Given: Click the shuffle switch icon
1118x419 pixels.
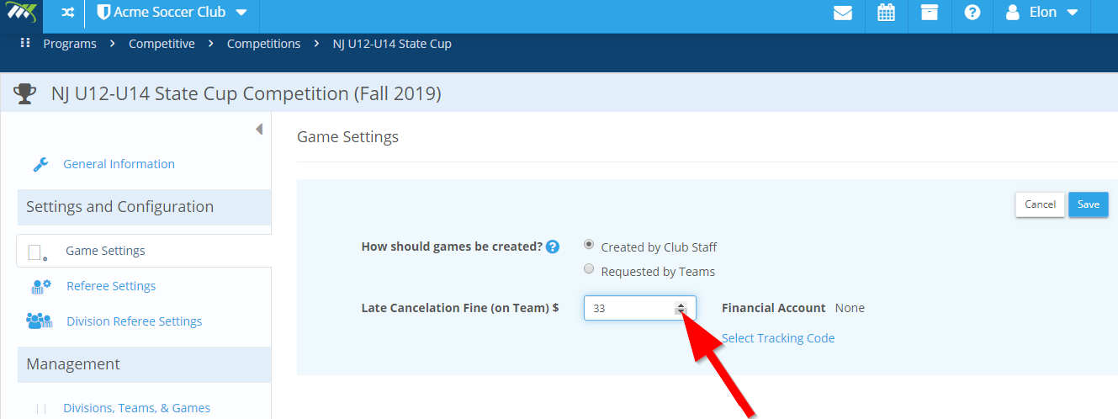Looking at the screenshot, I should (x=67, y=13).
